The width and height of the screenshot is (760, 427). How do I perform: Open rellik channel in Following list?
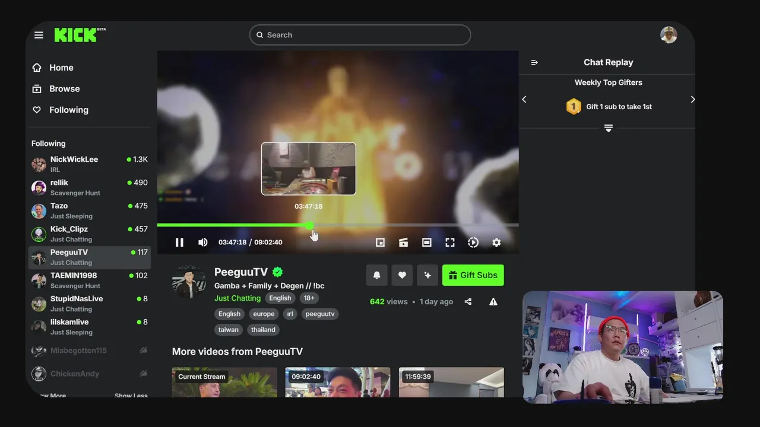click(89, 187)
